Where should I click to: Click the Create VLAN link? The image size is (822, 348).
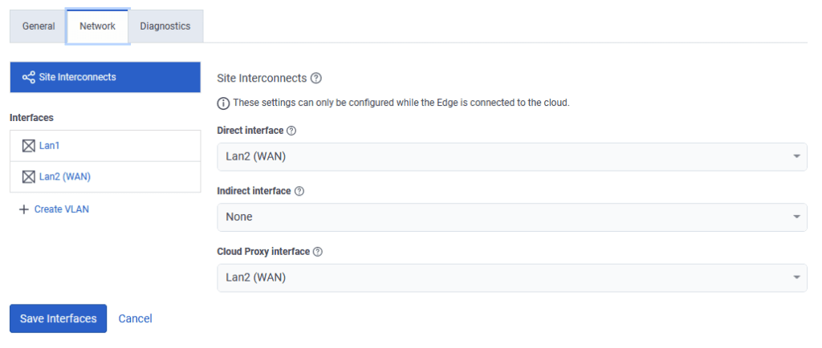coord(62,209)
